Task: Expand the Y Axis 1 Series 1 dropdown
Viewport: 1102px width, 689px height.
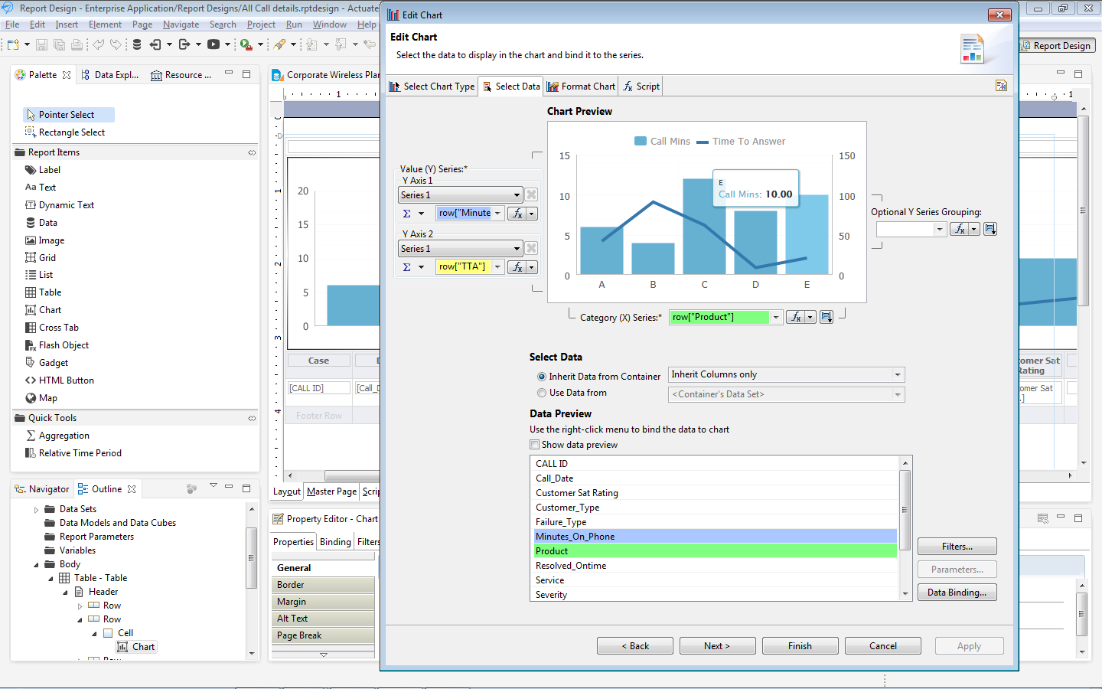Action: point(517,195)
